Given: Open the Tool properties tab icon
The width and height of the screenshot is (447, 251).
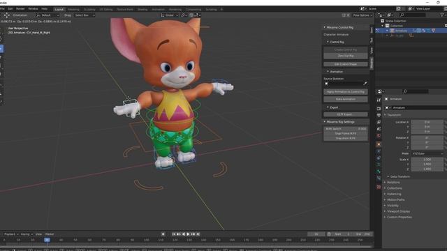Looking at the screenshot, I should (379, 100).
